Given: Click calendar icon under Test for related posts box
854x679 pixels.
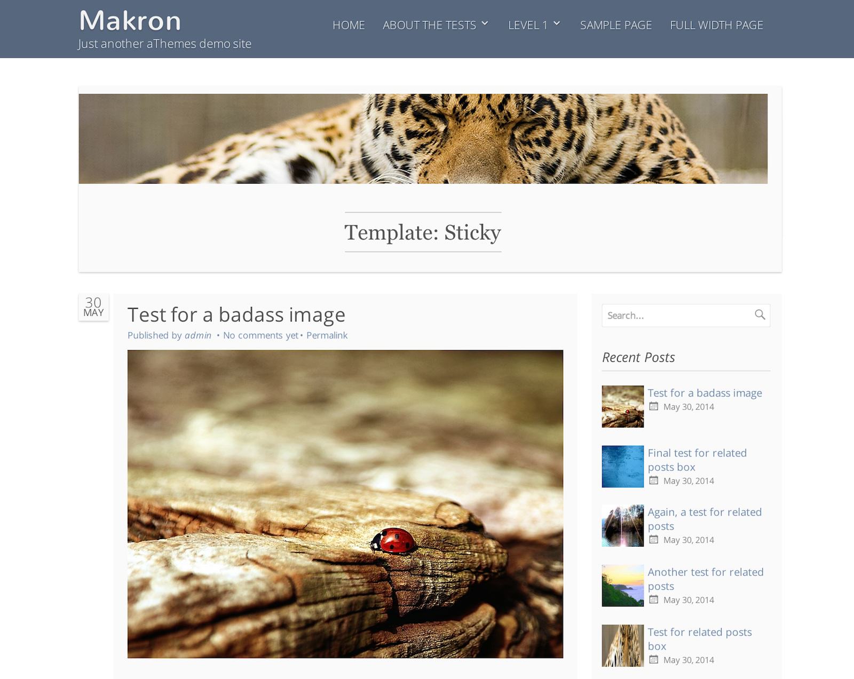Looking at the screenshot, I should pos(654,660).
